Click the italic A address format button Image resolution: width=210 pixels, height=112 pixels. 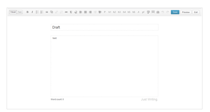click(139, 12)
